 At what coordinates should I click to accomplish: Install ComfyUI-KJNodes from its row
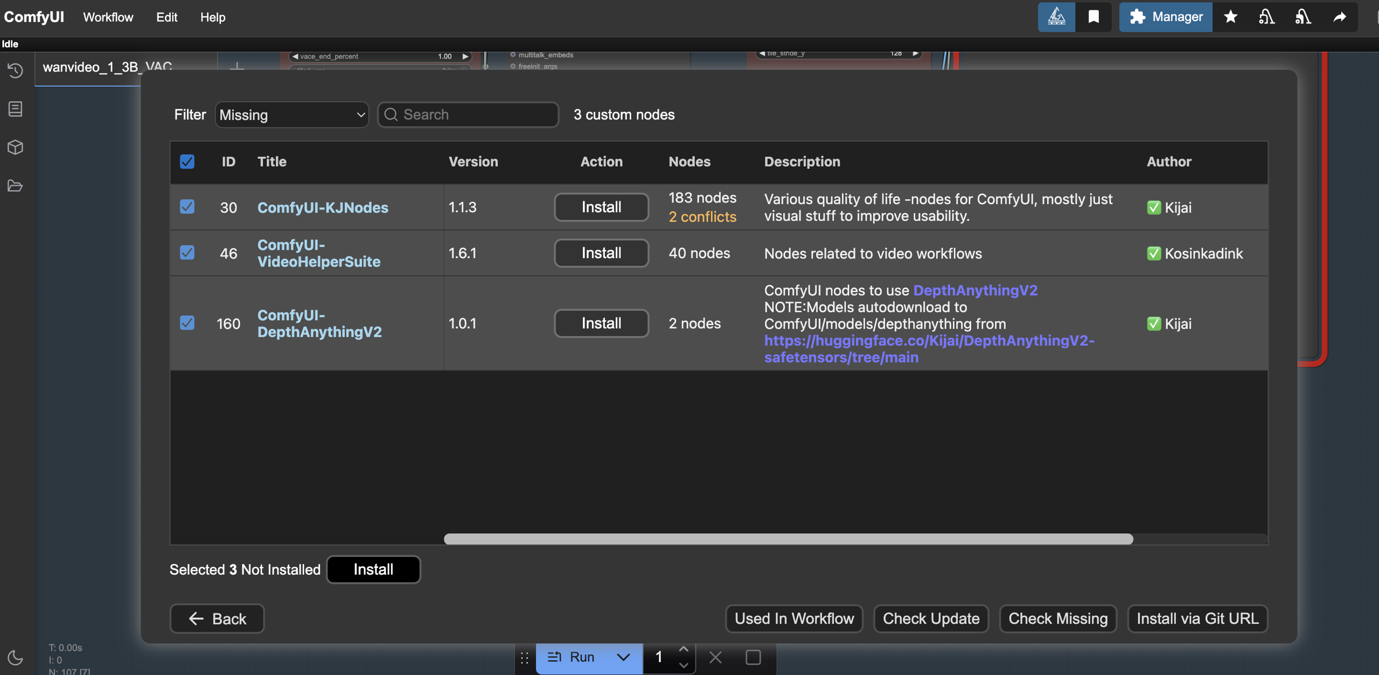601,207
